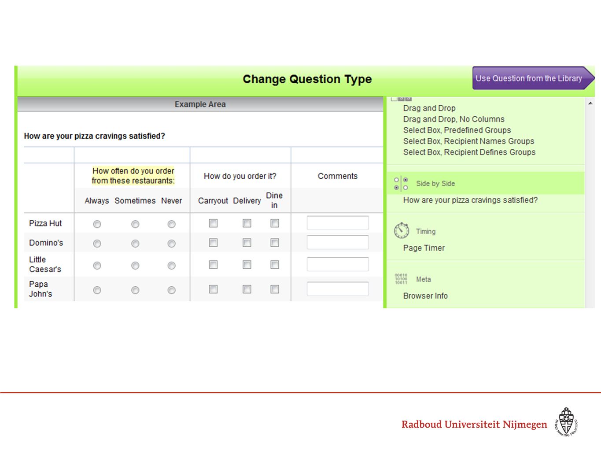Check Dine in for Little Caesar's
601x451 pixels.
coord(275,265)
